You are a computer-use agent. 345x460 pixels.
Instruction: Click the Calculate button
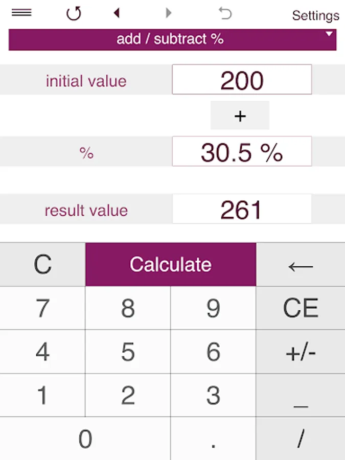(x=171, y=264)
